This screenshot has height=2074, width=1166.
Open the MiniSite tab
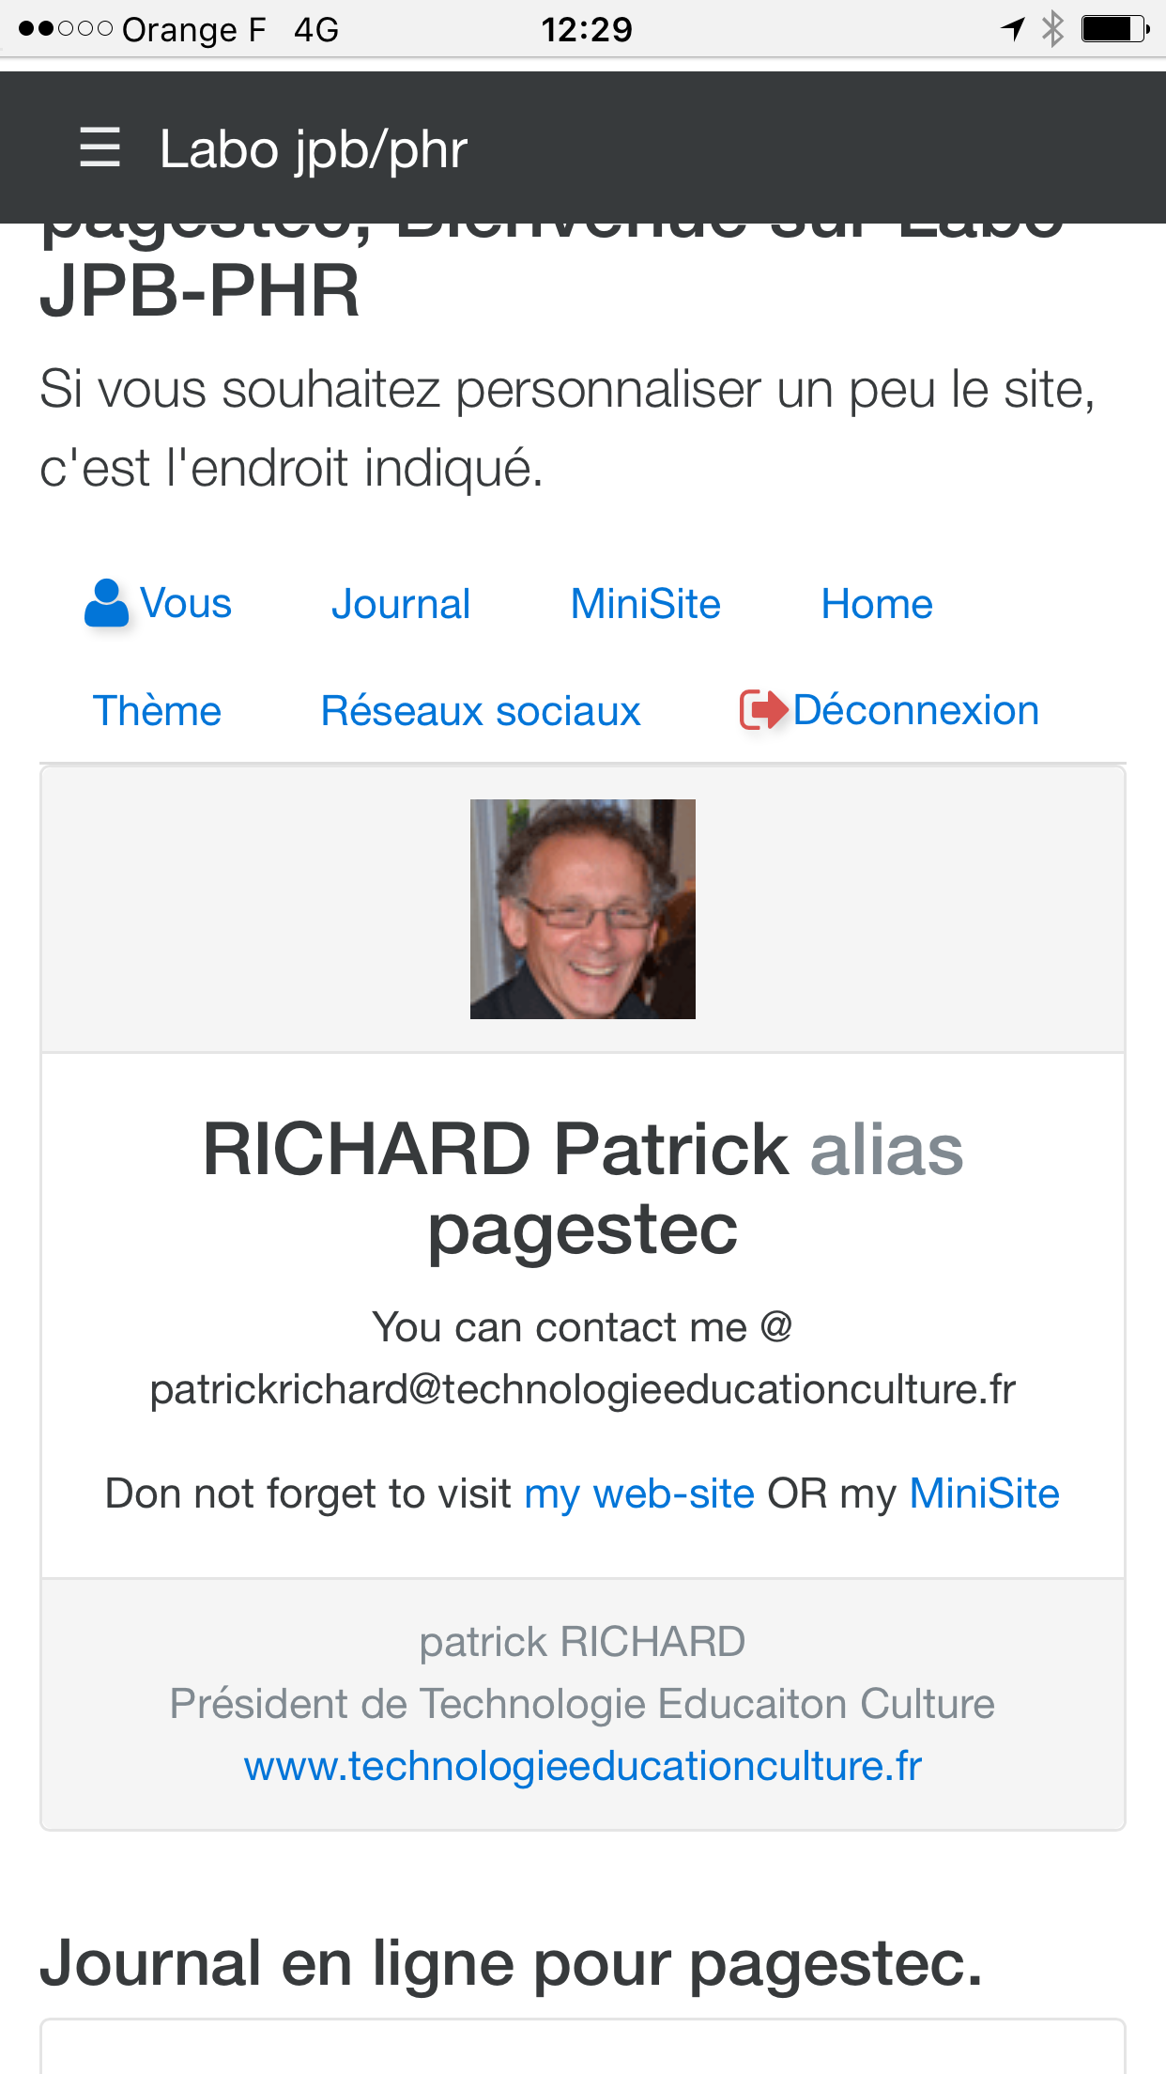pyautogui.click(x=646, y=604)
